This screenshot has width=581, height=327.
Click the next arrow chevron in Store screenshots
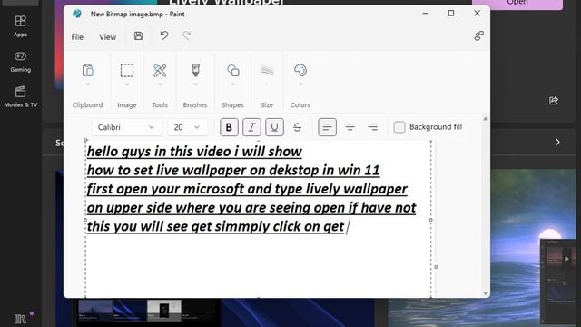point(557,142)
